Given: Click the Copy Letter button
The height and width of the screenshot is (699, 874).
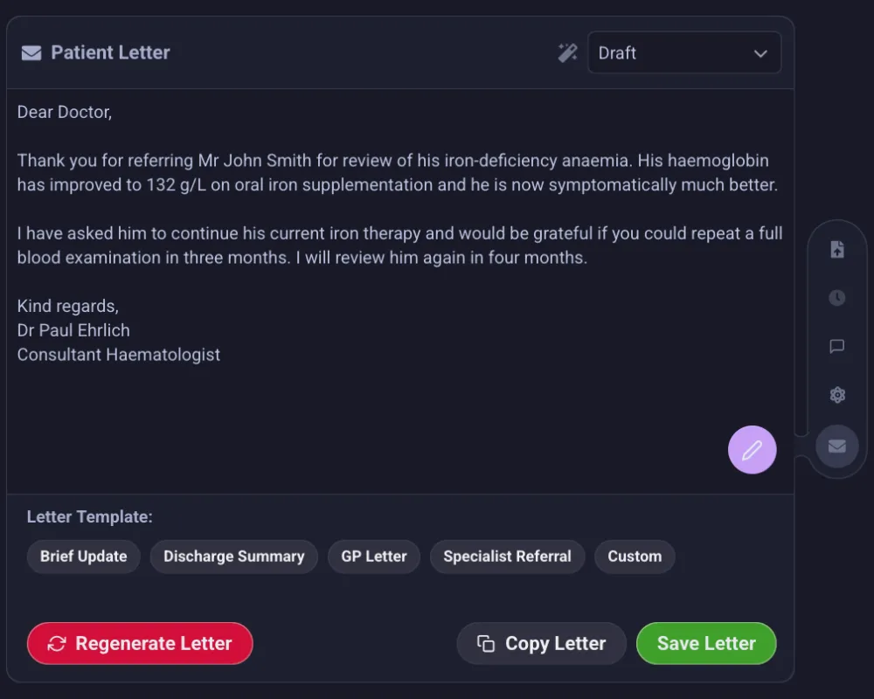Looking at the screenshot, I should pos(541,643).
